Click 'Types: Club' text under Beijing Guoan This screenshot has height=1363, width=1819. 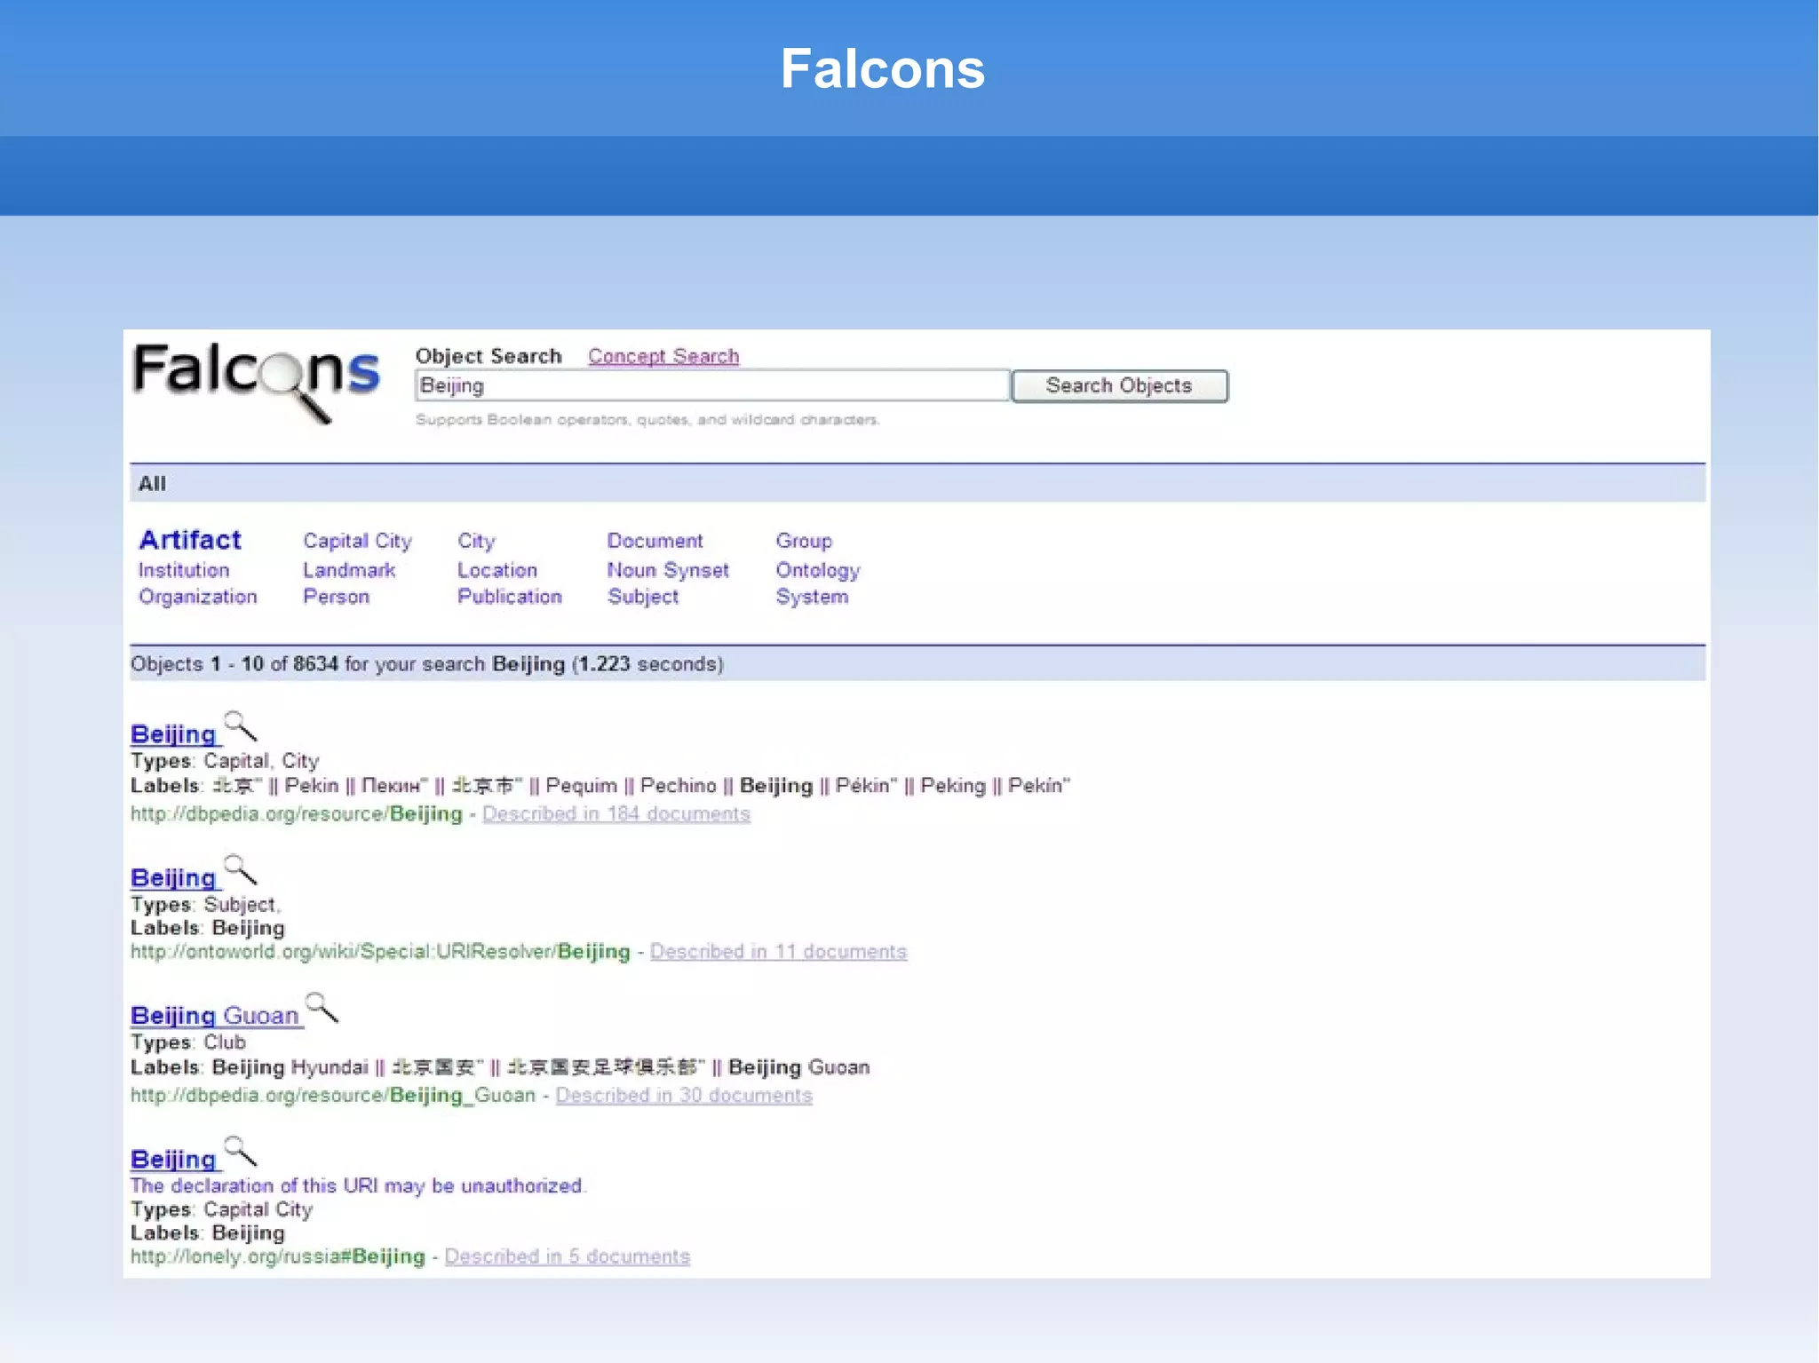point(188,1042)
